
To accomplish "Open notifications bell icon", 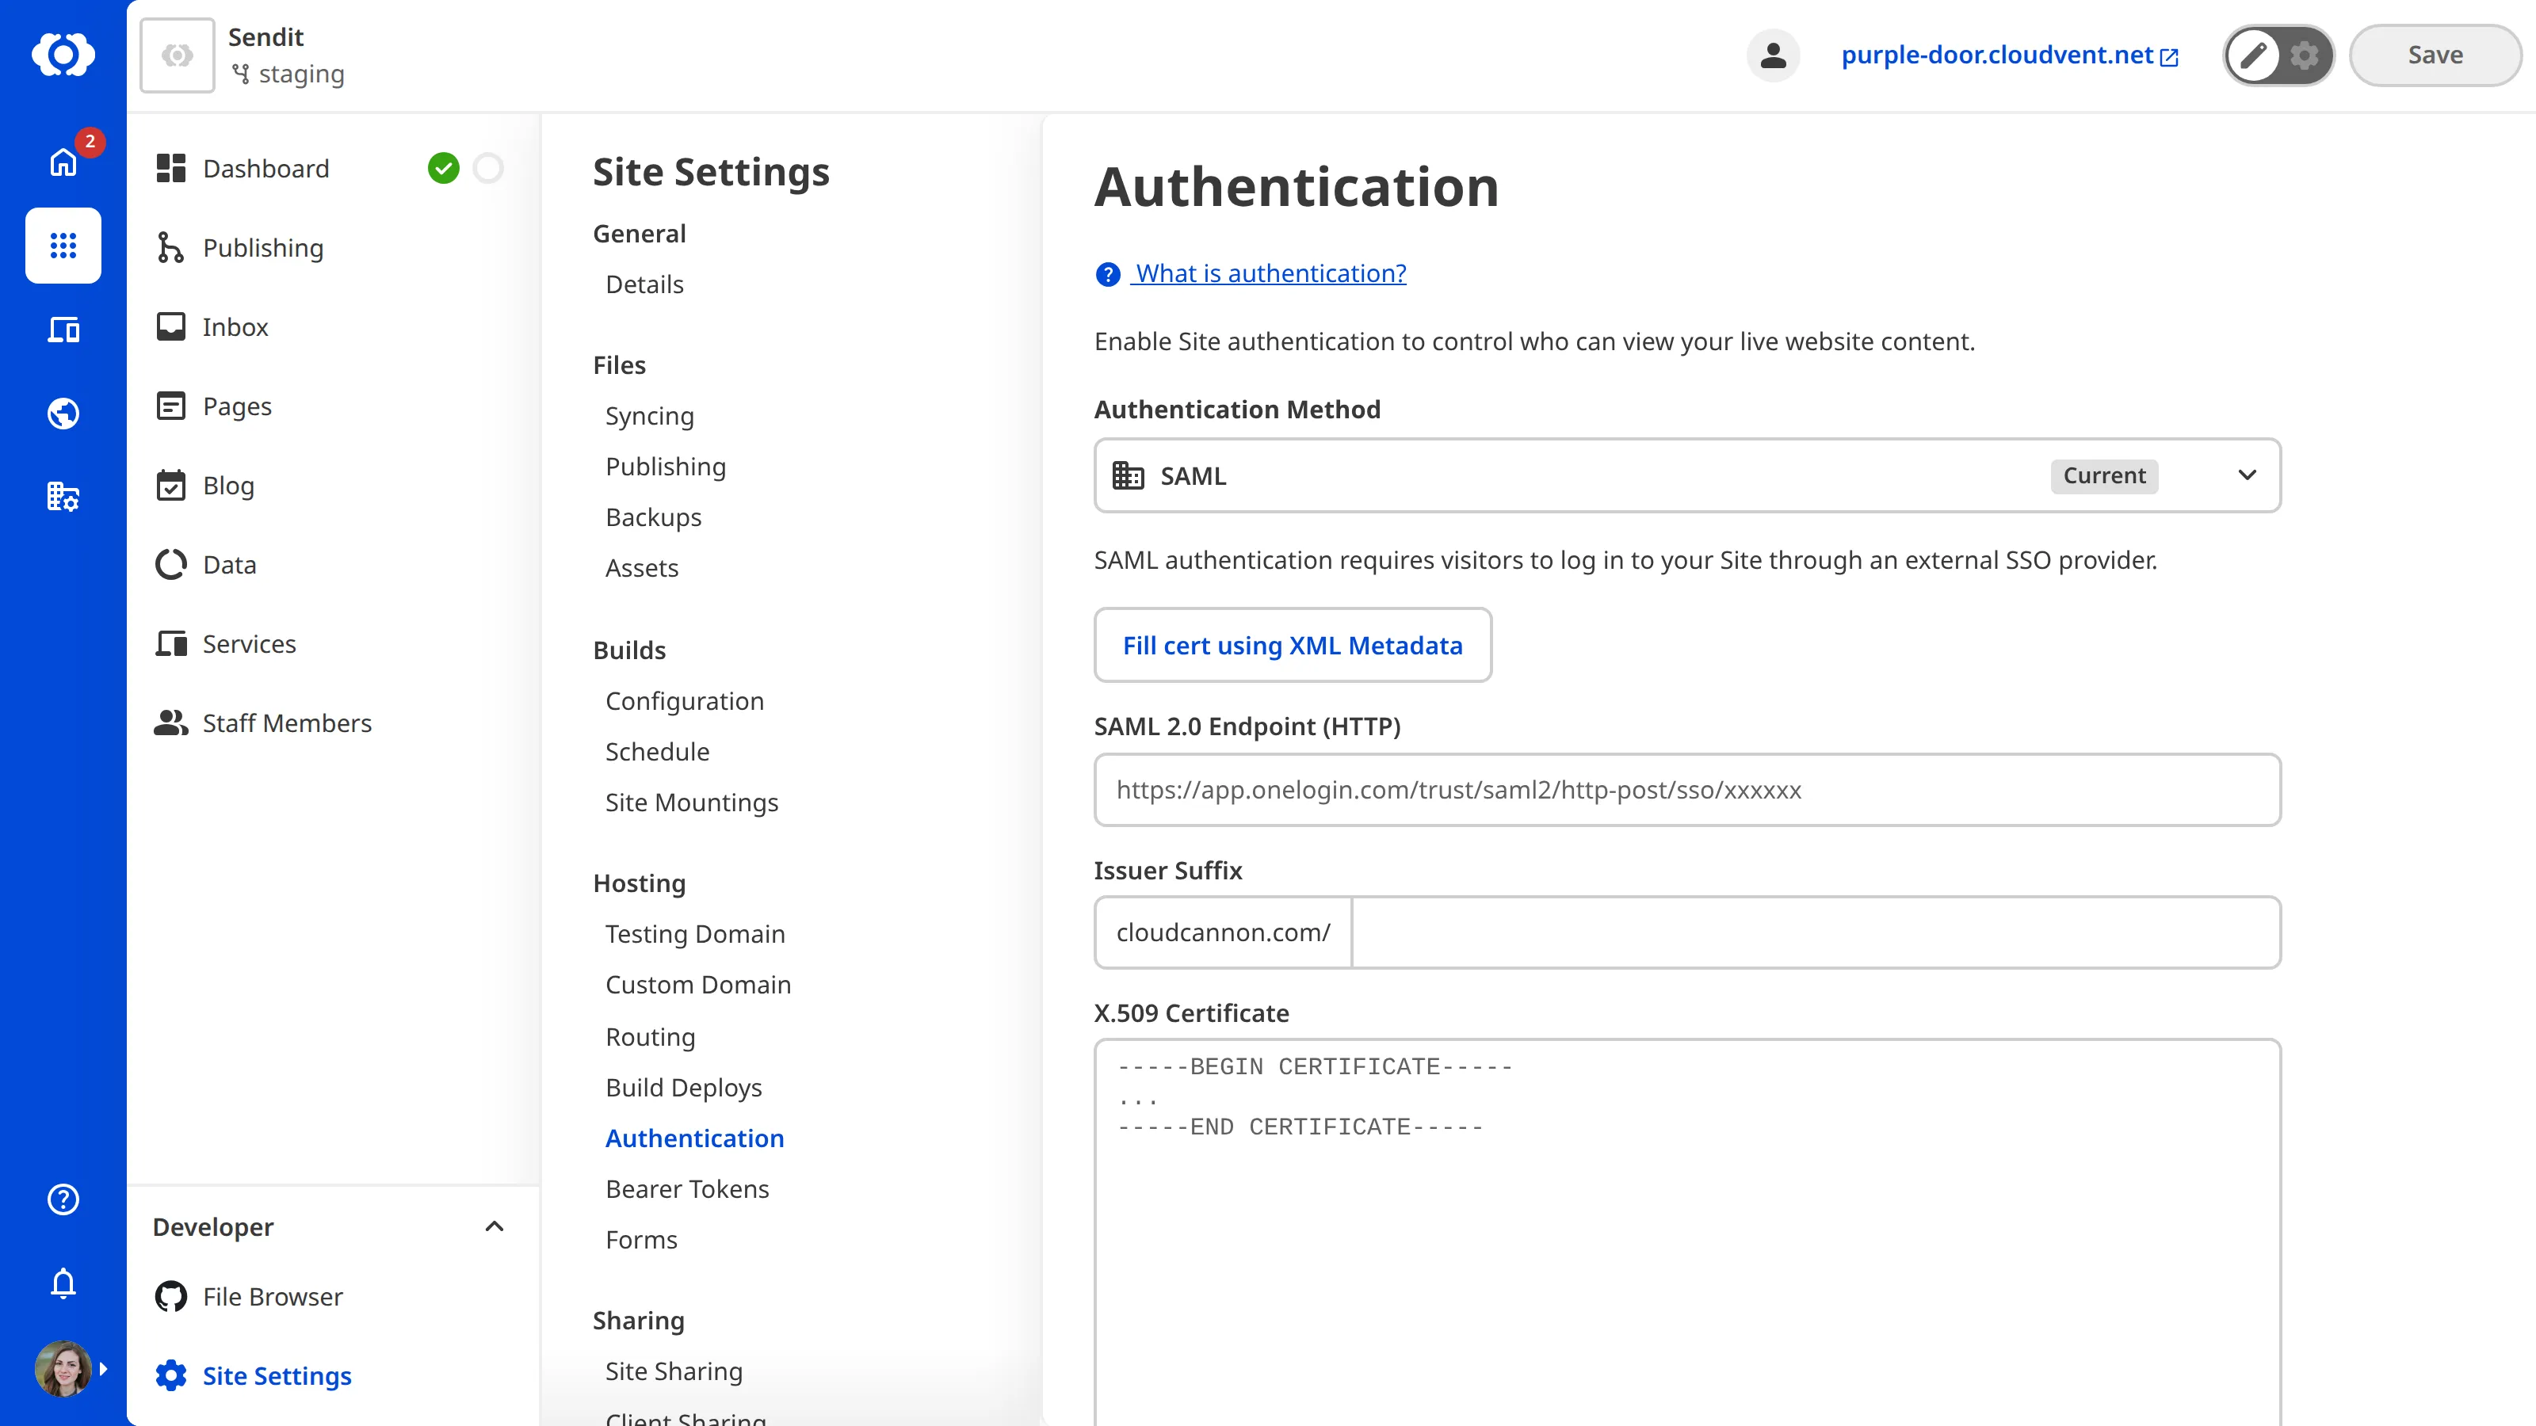I will click(63, 1283).
